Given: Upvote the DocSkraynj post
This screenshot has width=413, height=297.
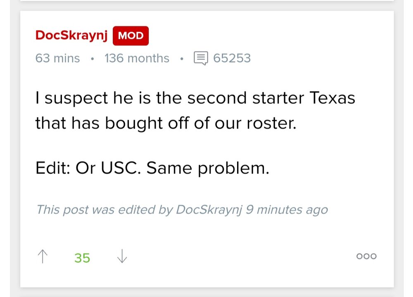Looking at the screenshot, I should click(x=43, y=257).
